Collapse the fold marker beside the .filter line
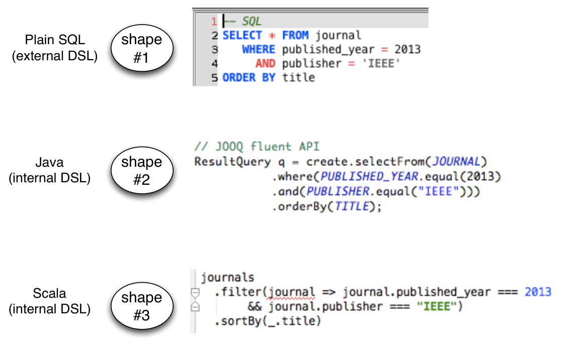Image resolution: width=567 pixels, height=349 pixels. coord(195,292)
